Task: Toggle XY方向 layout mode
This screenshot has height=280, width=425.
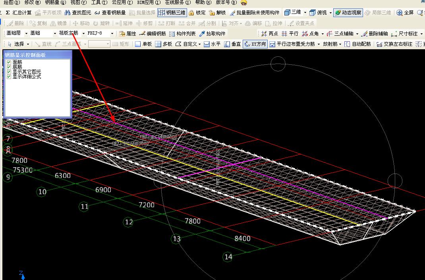Action: [x=255, y=44]
